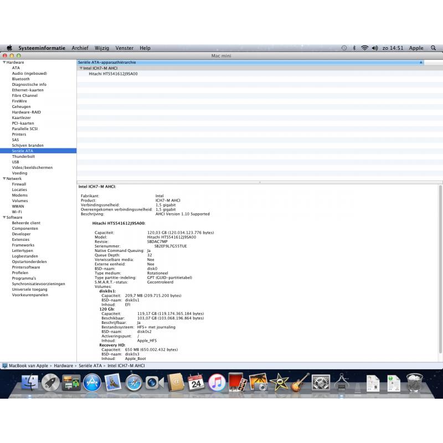Open Contacts address book in dock
This screenshot has width=443, height=443.
tap(176, 383)
